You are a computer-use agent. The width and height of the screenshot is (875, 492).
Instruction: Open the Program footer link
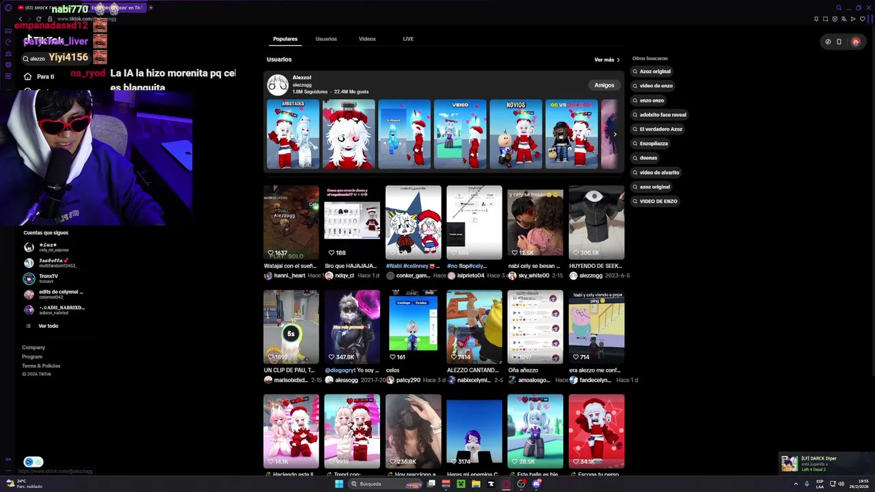point(32,357)
